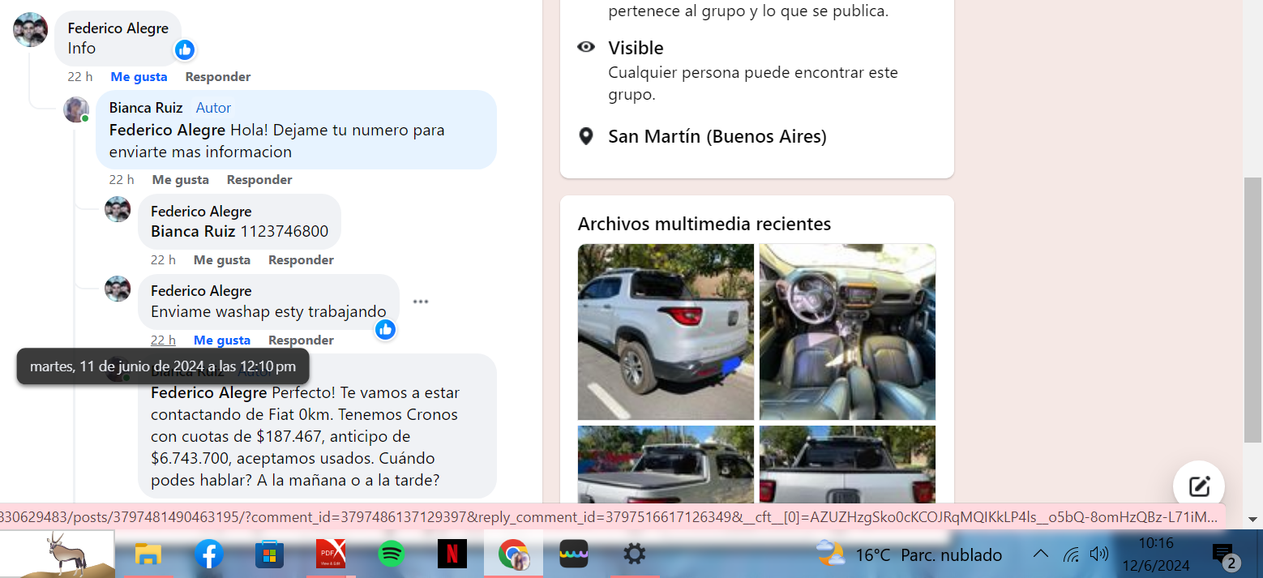
Task: Click the weather widget showing 16°C
Action: coord(909,554)
